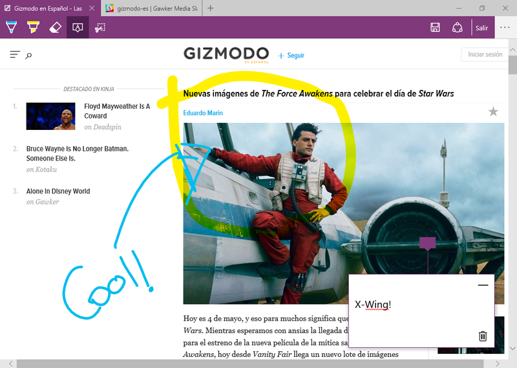Open a new tab with plus button

(x=211, y=8)
